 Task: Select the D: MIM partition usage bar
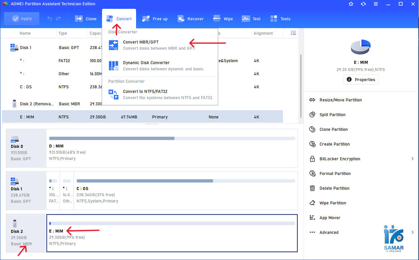point(172,138)
